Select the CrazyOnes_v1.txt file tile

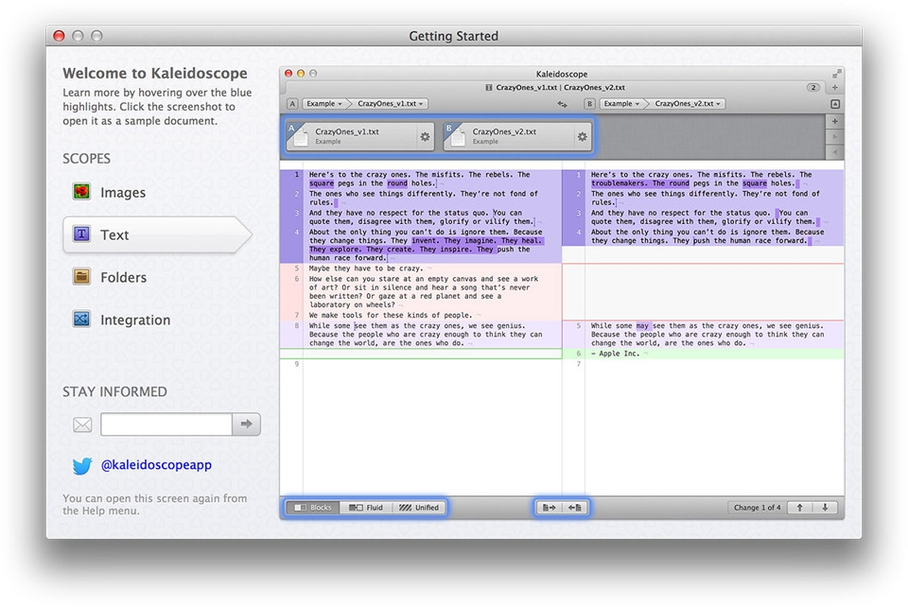[x=359, y=136]
